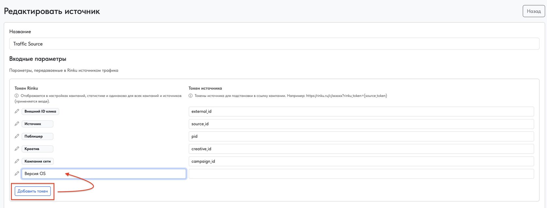Click the Версия OS name input
This screenshot has height=208, width=547.
tap(104, 174)
